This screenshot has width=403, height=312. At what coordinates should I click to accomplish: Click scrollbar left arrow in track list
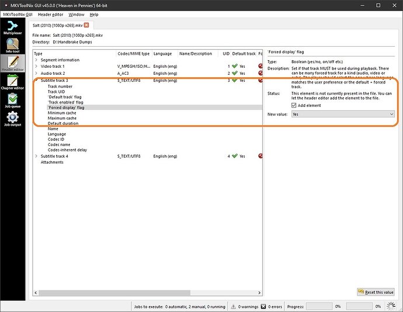36,293
